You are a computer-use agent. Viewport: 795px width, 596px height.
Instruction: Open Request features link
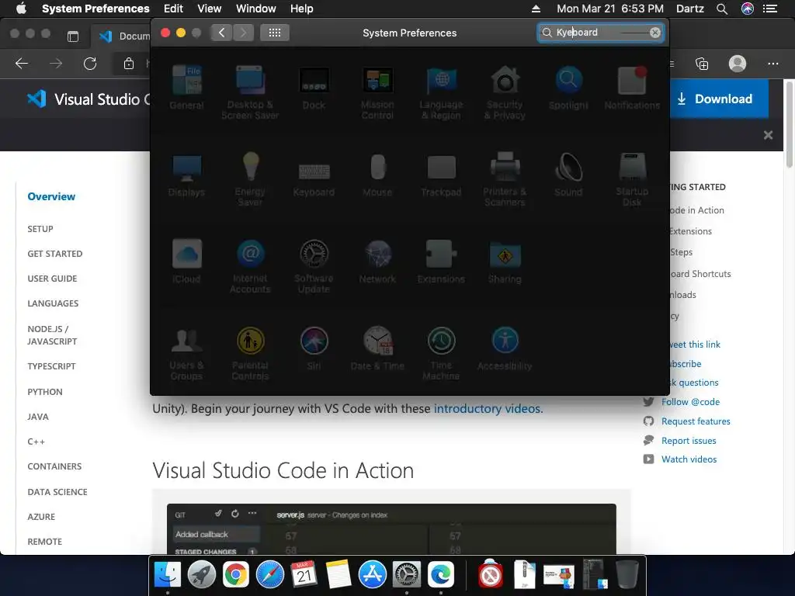click(x=696, y=421)
